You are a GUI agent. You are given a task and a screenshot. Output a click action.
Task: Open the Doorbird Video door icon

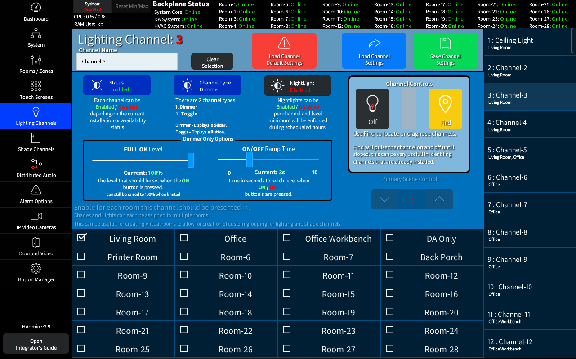point(36,242)
